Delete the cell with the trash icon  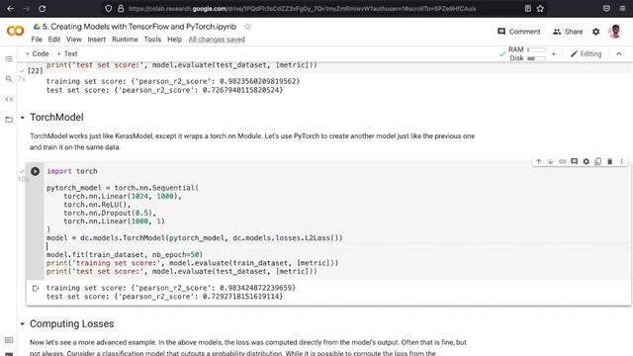pyautogui.click(x=609, y=161)
